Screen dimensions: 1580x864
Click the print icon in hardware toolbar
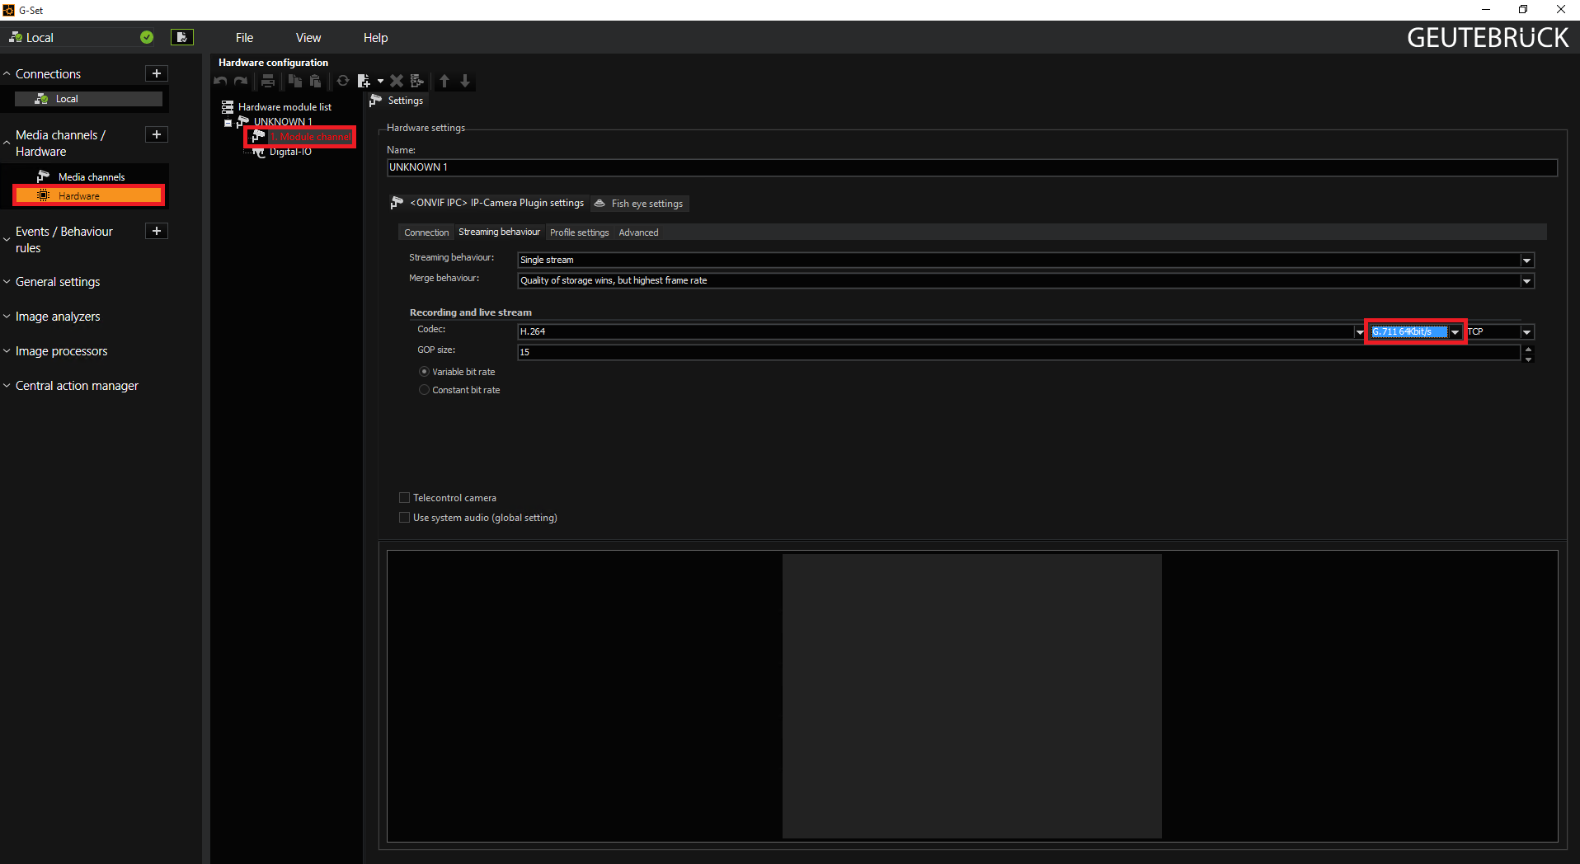pyautogui.click(x=268, y=81)
